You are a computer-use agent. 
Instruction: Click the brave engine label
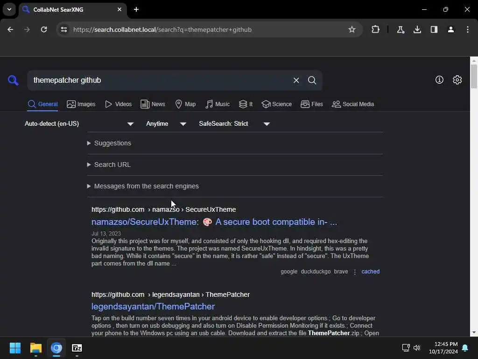tap(341, 272)
